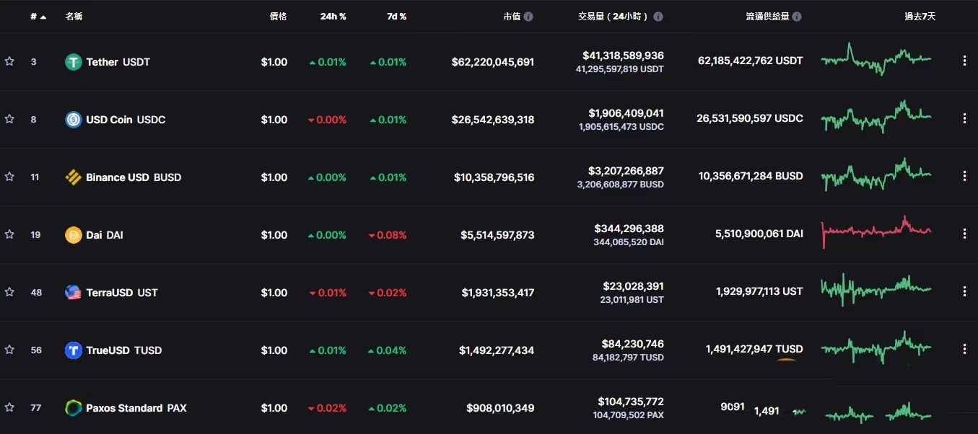Expand the options menu for TerraUSD row
Screen dimensions: 978x434
964,291
